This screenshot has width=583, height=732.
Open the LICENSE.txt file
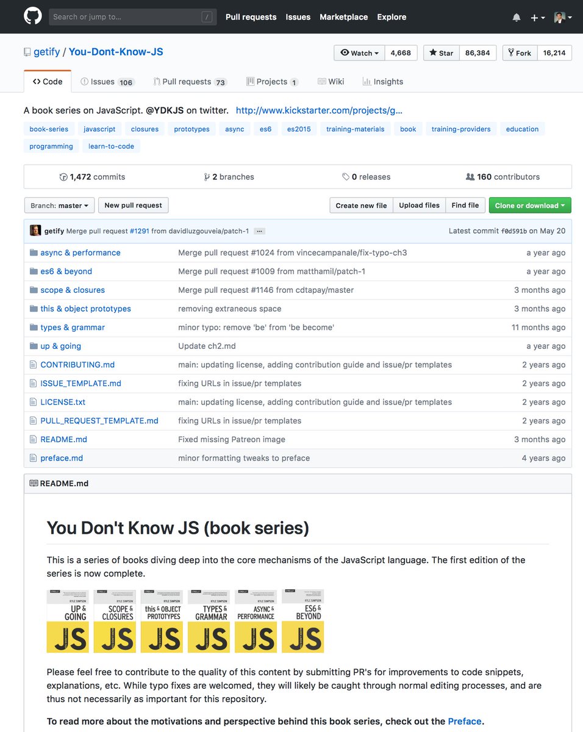63,402
